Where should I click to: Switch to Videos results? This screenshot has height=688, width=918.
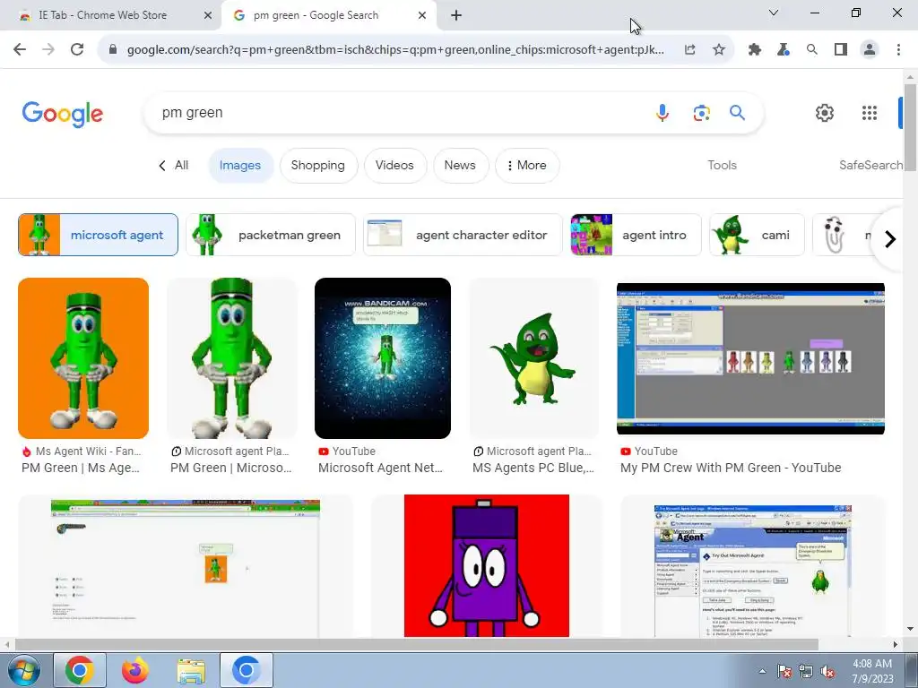[394, 166]
